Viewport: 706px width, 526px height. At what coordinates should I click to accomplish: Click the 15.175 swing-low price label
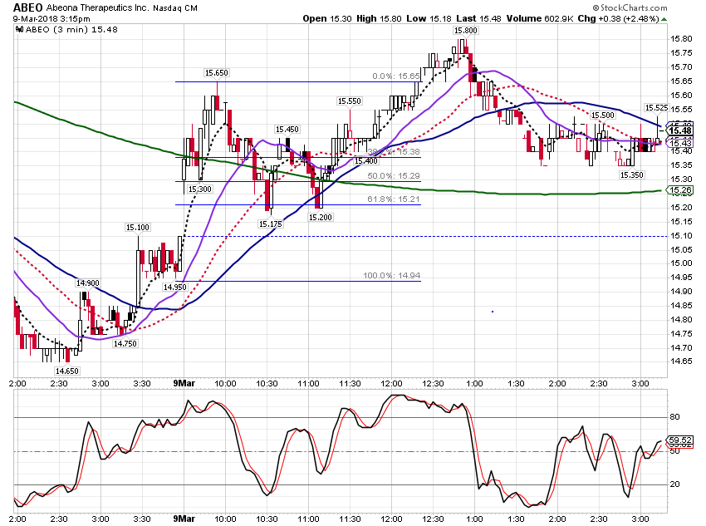270,224
